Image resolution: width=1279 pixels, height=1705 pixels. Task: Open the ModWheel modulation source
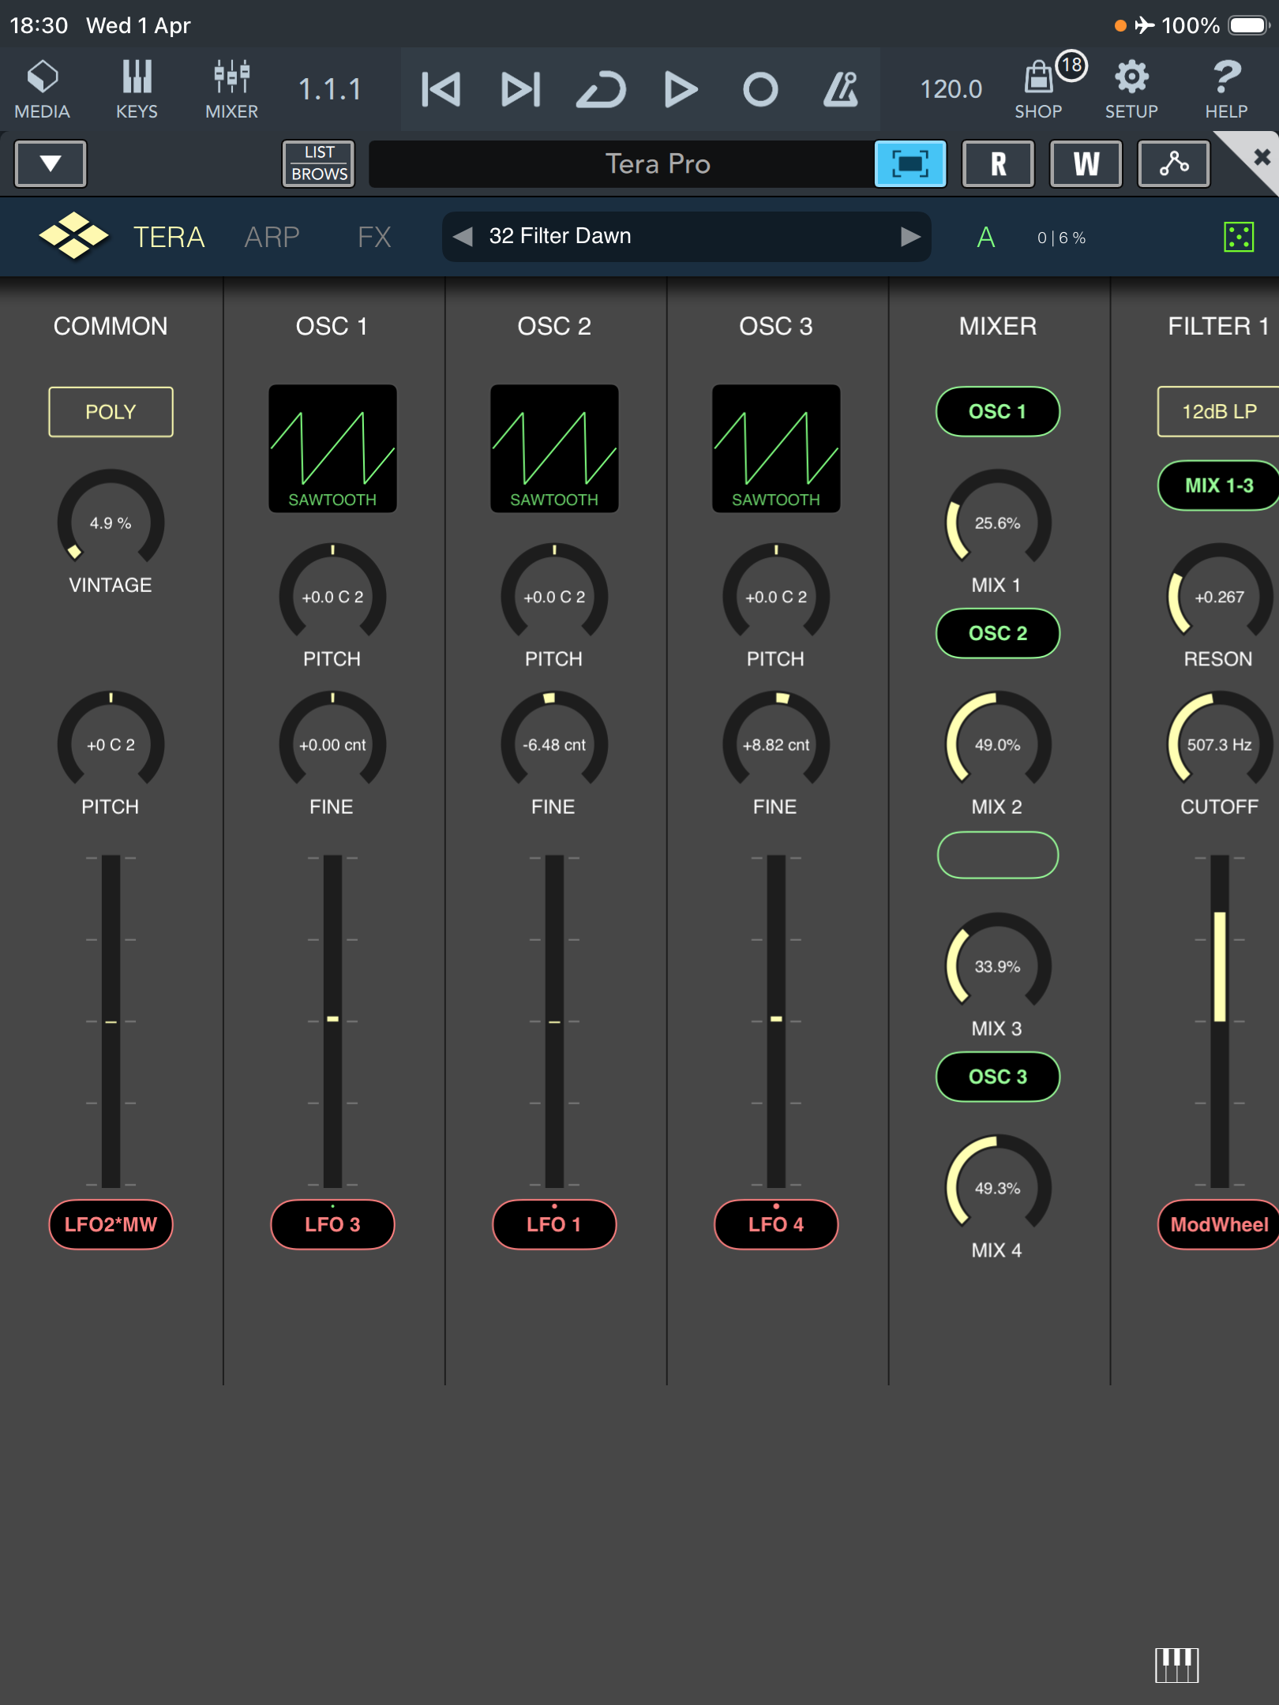[1218, 1224]
